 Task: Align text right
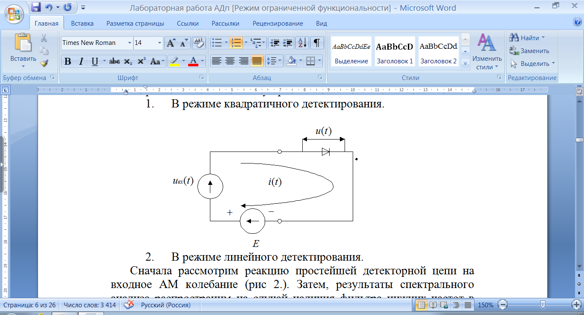click(243, 61)
